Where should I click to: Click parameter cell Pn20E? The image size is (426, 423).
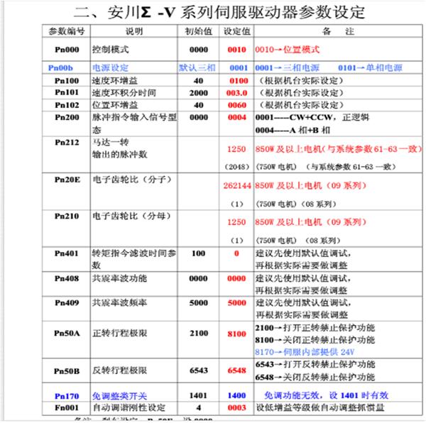point(67,180)
